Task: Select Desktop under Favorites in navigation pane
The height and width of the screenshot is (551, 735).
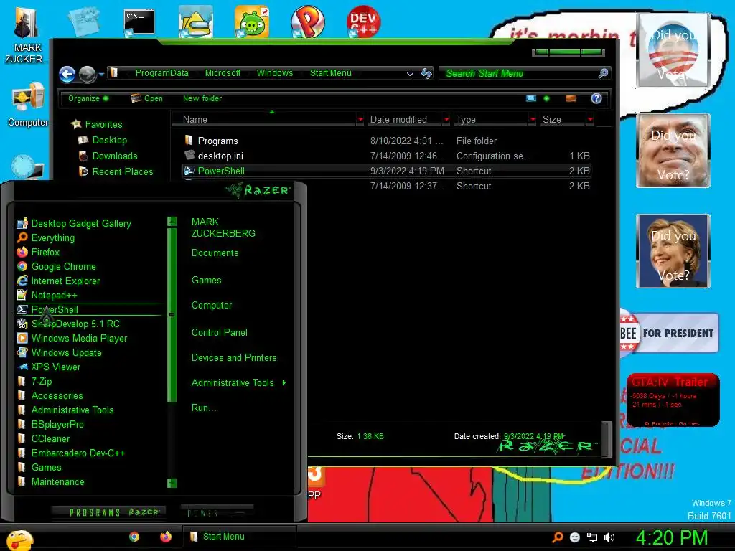Action: 109,140
